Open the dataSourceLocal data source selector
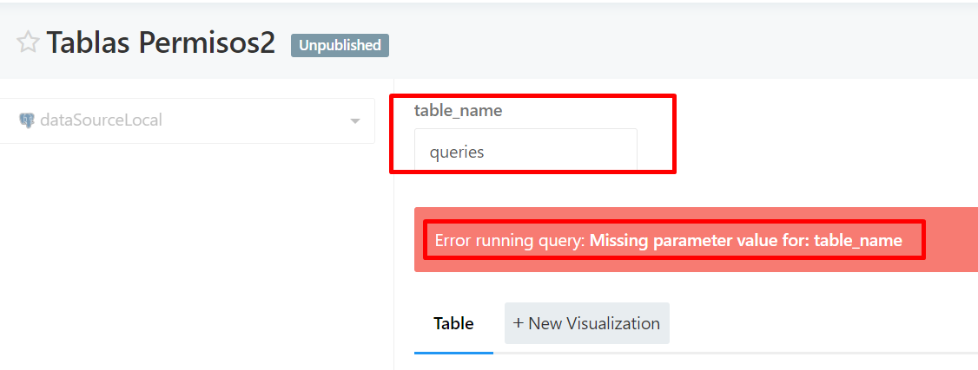 [x=187, y=120]
